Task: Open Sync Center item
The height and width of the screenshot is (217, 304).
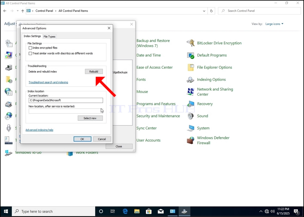Action: click(147, 128)
